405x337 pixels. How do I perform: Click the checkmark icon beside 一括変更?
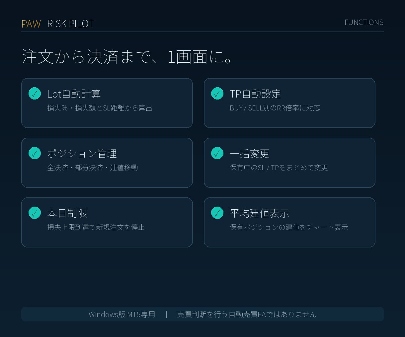(217, 153)
